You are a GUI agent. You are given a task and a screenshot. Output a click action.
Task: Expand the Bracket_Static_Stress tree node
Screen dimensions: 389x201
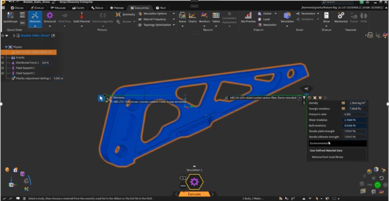(x=14, y=36)
